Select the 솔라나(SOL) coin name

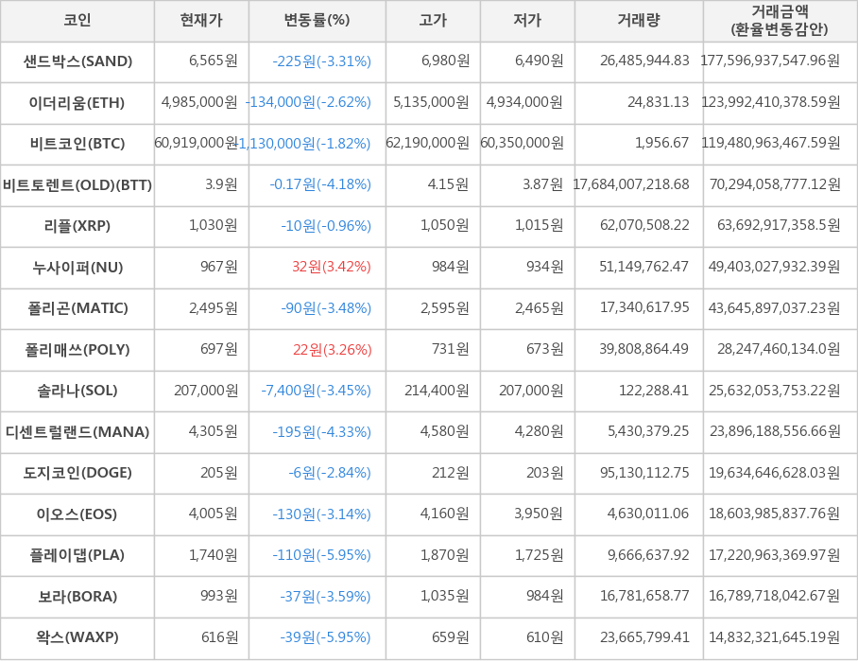click(77, 391)
